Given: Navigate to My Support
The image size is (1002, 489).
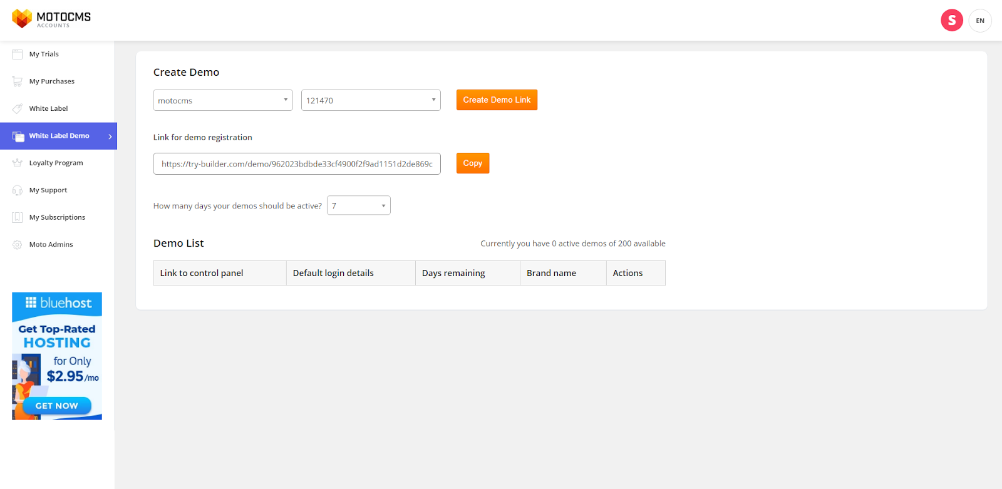Looking at the screenshot, I should tap(48, 190).
